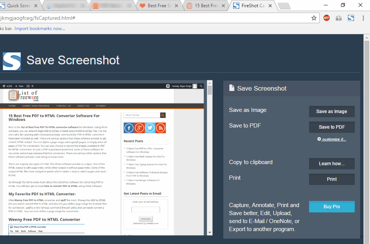Click the FireShot extension icon in toolbar
This screenshot has height=244, width=370.
tap(351, 18)
